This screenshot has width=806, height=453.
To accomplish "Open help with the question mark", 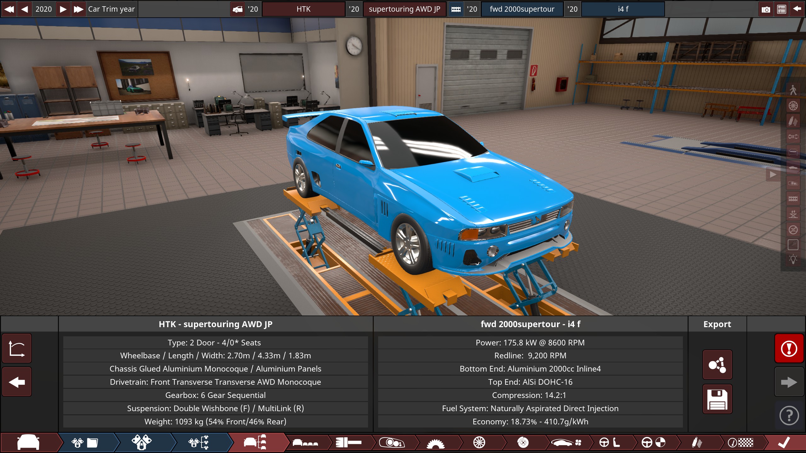I will (789, 416).
